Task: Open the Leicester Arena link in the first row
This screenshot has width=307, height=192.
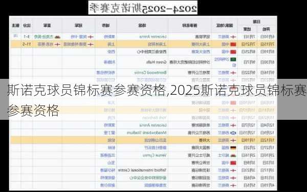Action: pos(153,37)
